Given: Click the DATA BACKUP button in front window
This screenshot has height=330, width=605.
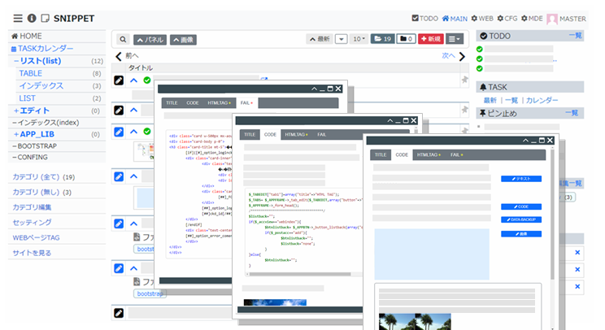Looking at the screenshot, I should click(x=520, y=220).
